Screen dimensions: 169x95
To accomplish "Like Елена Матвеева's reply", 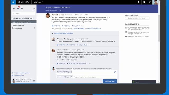I will (x=61, y=63).
